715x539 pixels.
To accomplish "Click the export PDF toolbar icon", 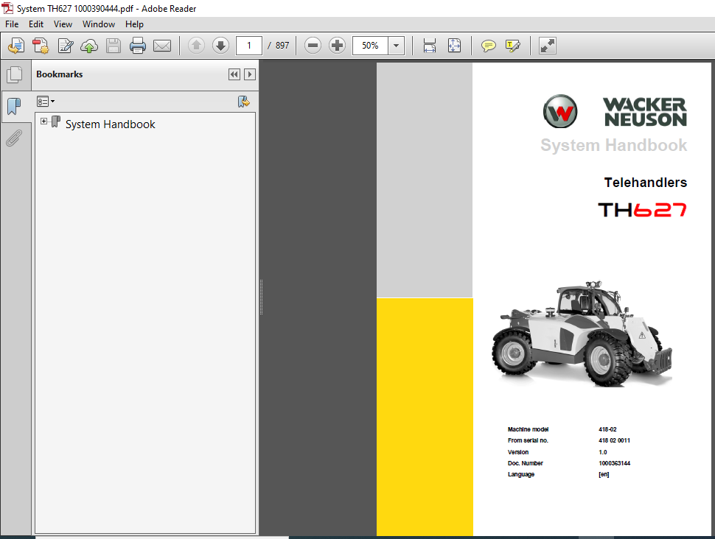I will (x=41, y=46).
